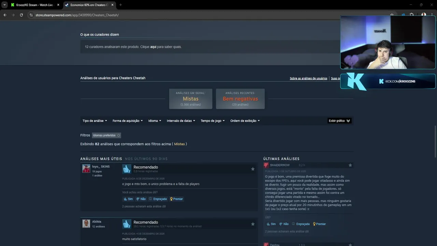
Task: Open the site information icon in address bar
Action: pos(31,15)
